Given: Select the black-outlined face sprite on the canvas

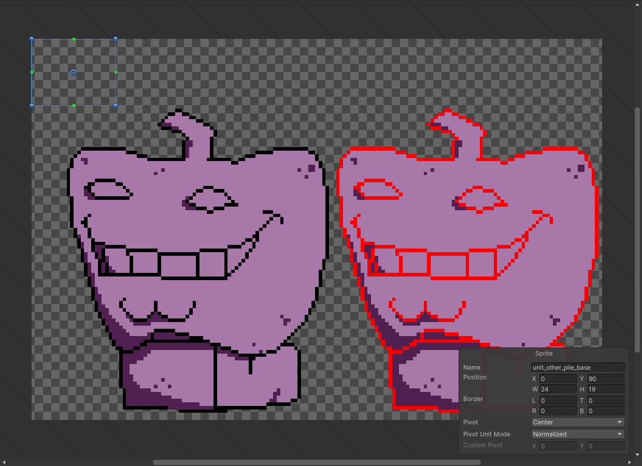Looking at the screenshot, I should click(197, 233).
